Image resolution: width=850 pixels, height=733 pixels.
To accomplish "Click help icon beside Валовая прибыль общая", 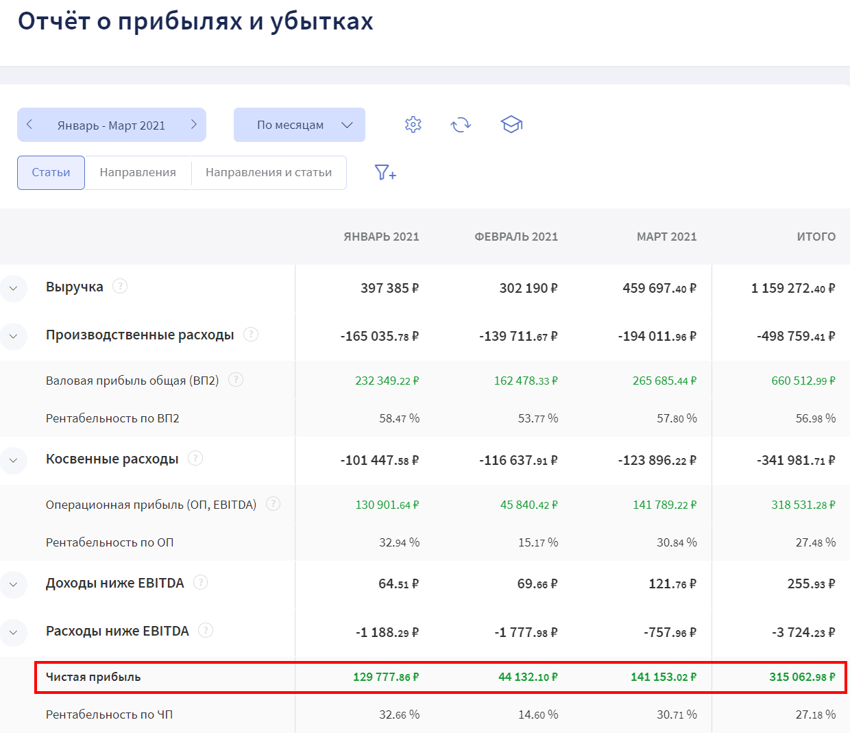I will [236, 379].
